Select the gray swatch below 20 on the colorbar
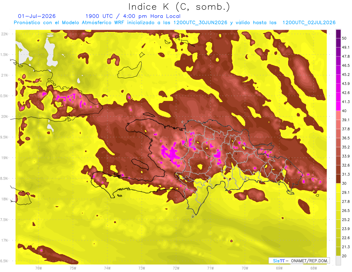This screenshot has width=352, height=272. click(x=338, y=260)
